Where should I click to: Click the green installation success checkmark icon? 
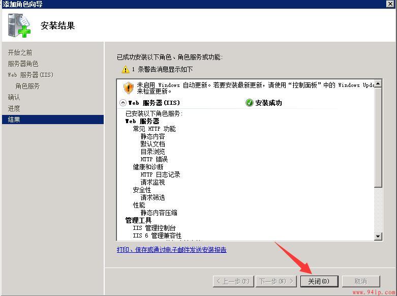click(x=250, y=103)
